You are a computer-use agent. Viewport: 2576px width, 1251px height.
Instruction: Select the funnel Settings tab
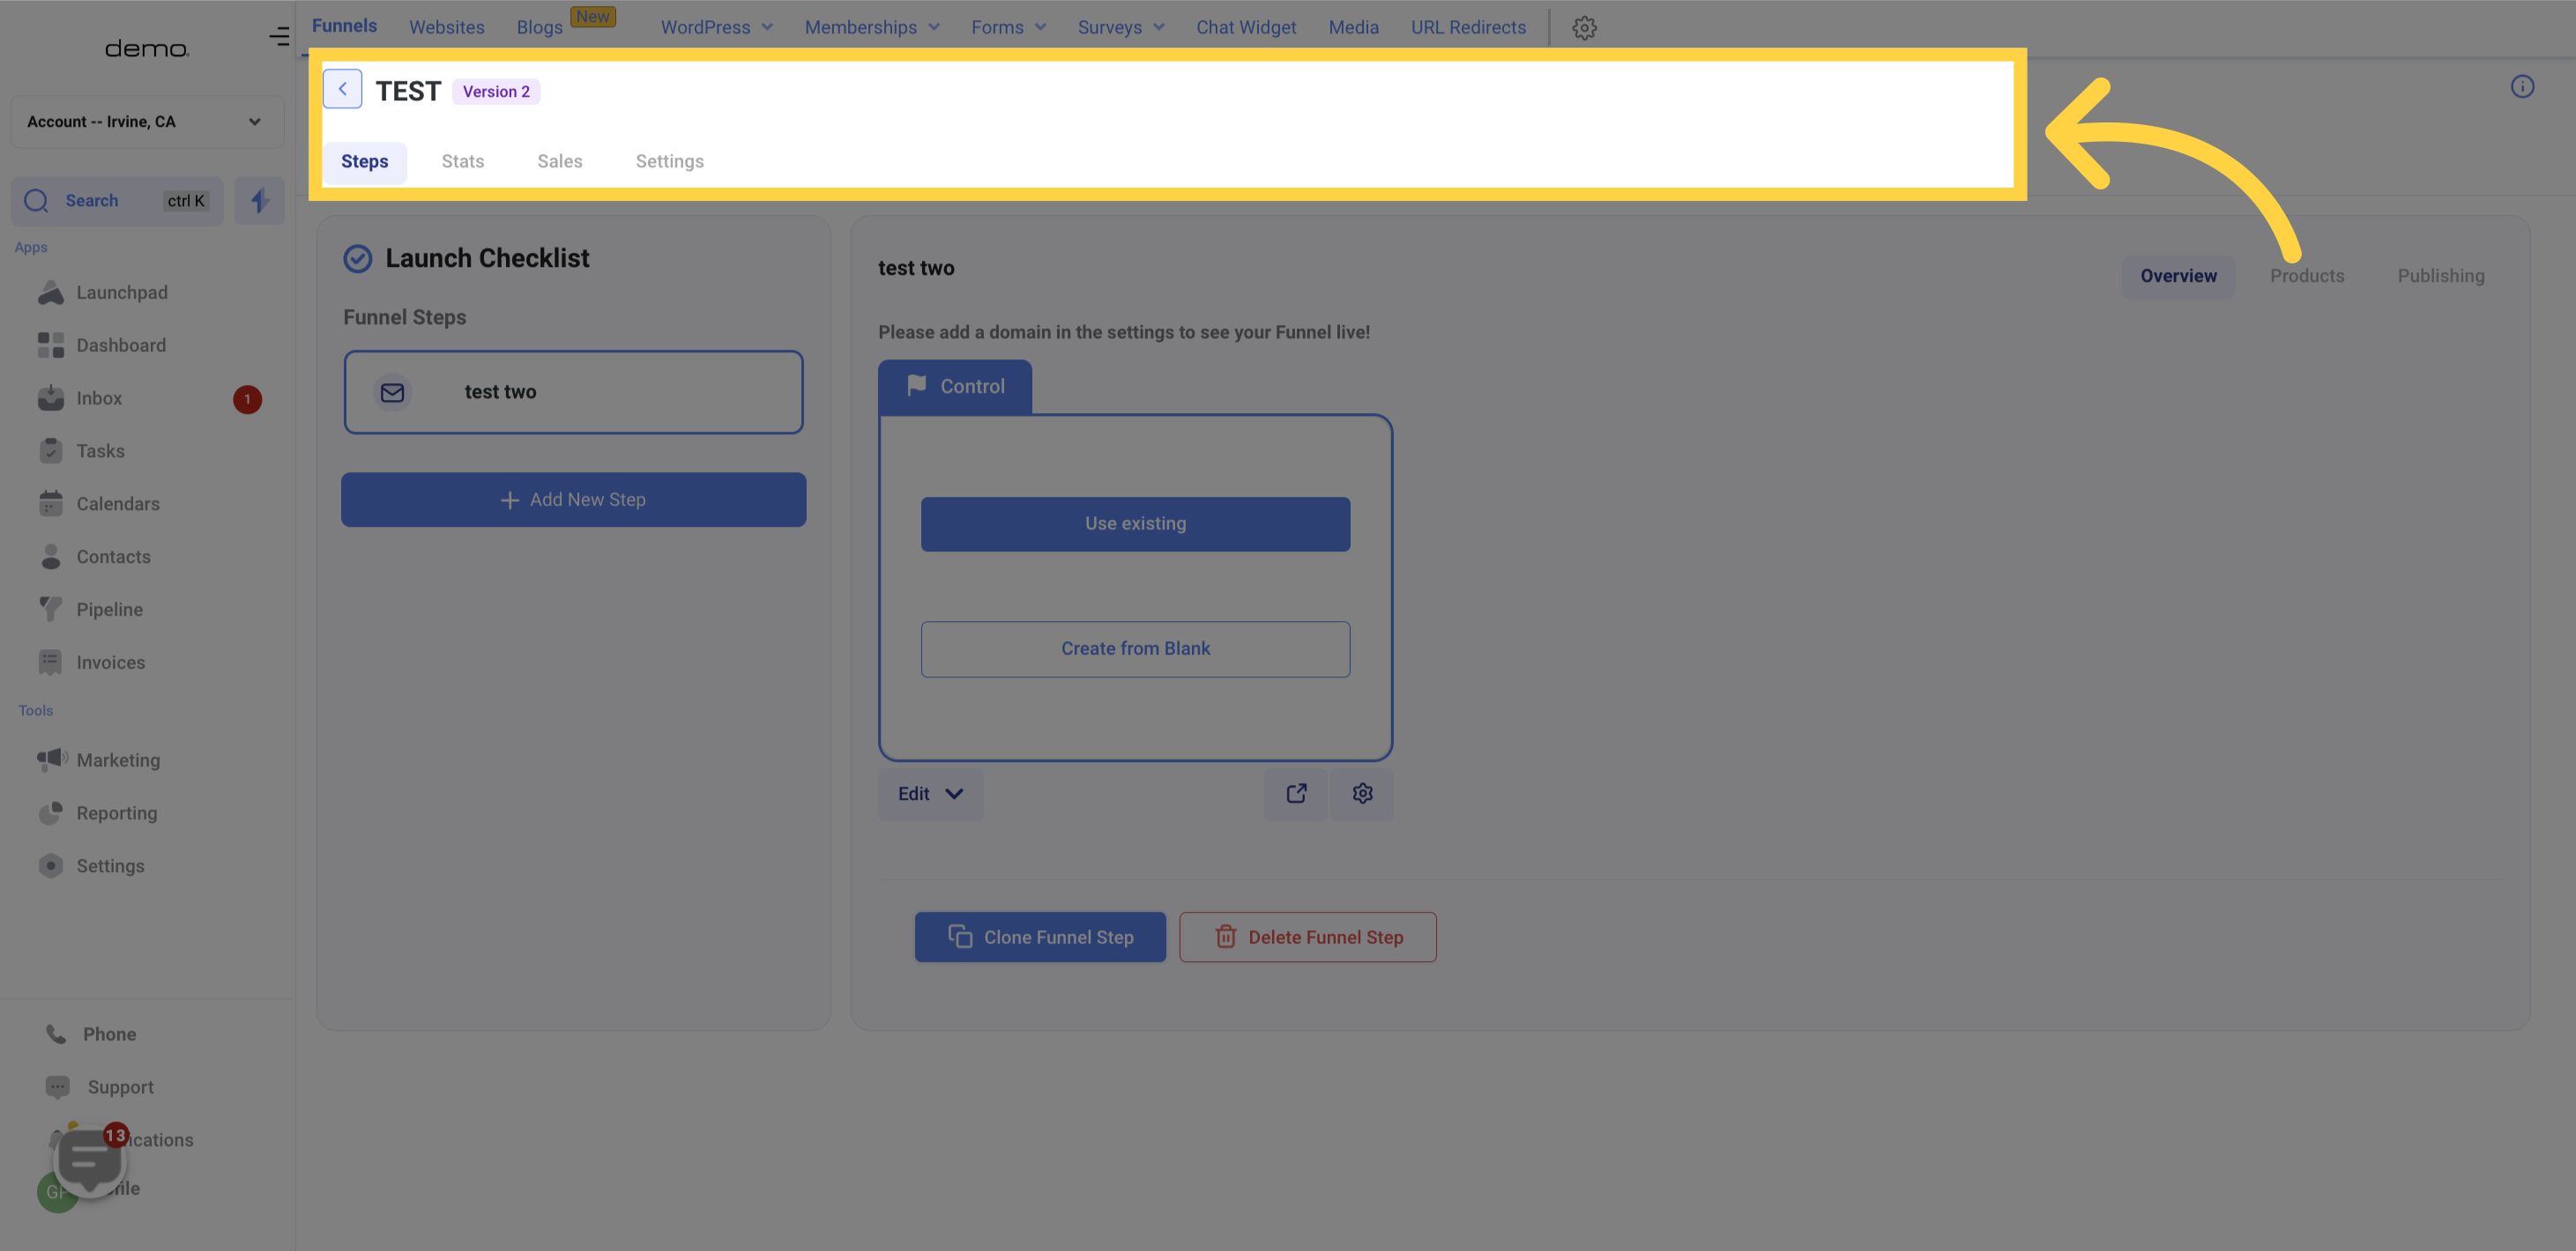point(669,162)
